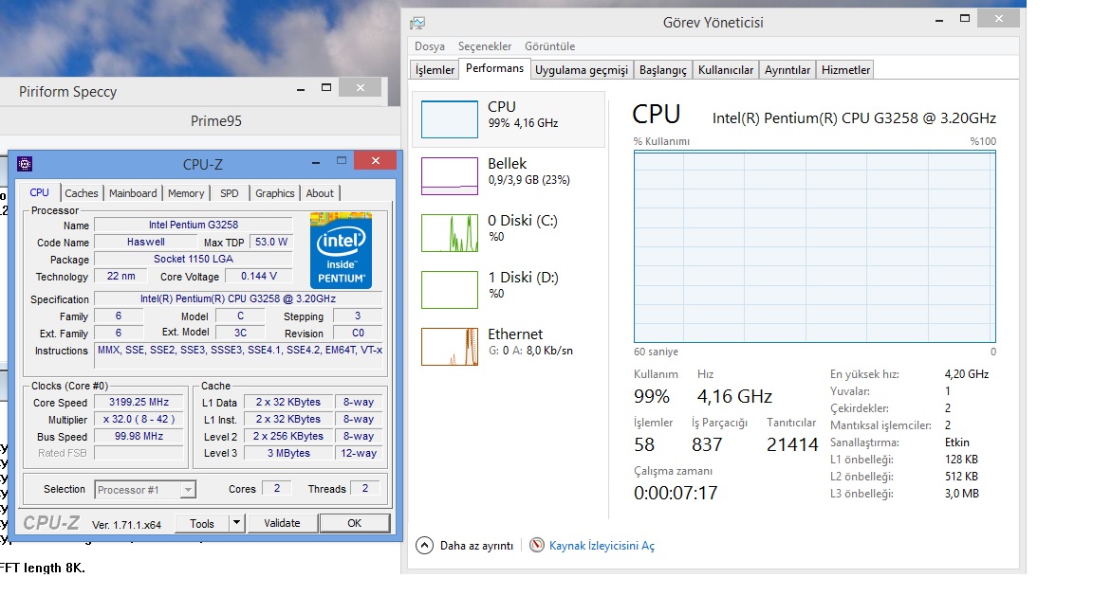
Task: Open the Hizmetler tab
Action: (845, 69)
